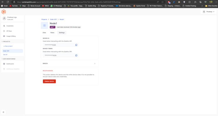This screenshot has width=218, height=116.
Task: Open Usage & Billing page
Action: point(11,36)
